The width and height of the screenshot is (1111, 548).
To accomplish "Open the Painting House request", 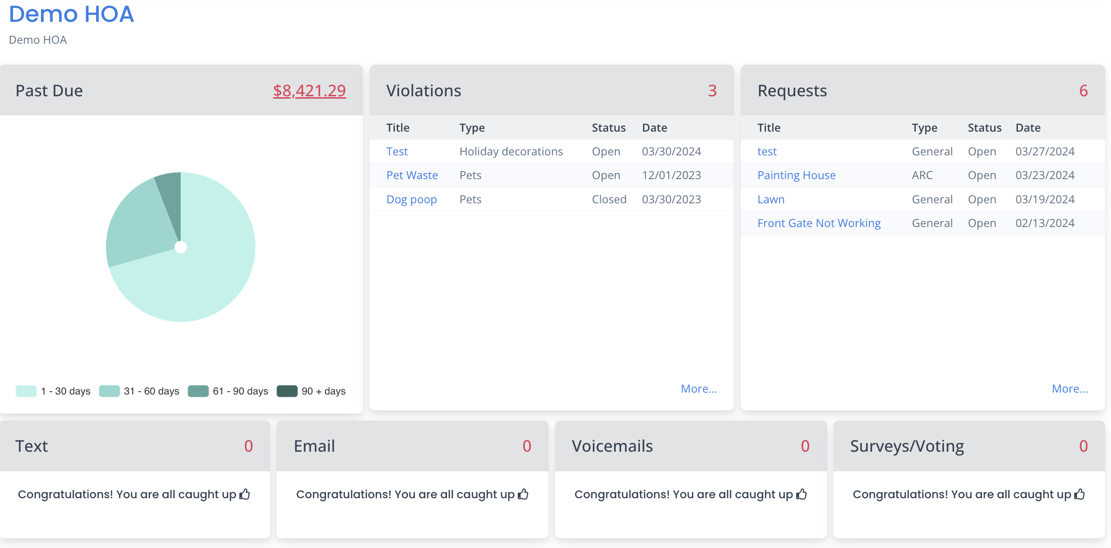I will pyautogui.click(x=796, y=175).
